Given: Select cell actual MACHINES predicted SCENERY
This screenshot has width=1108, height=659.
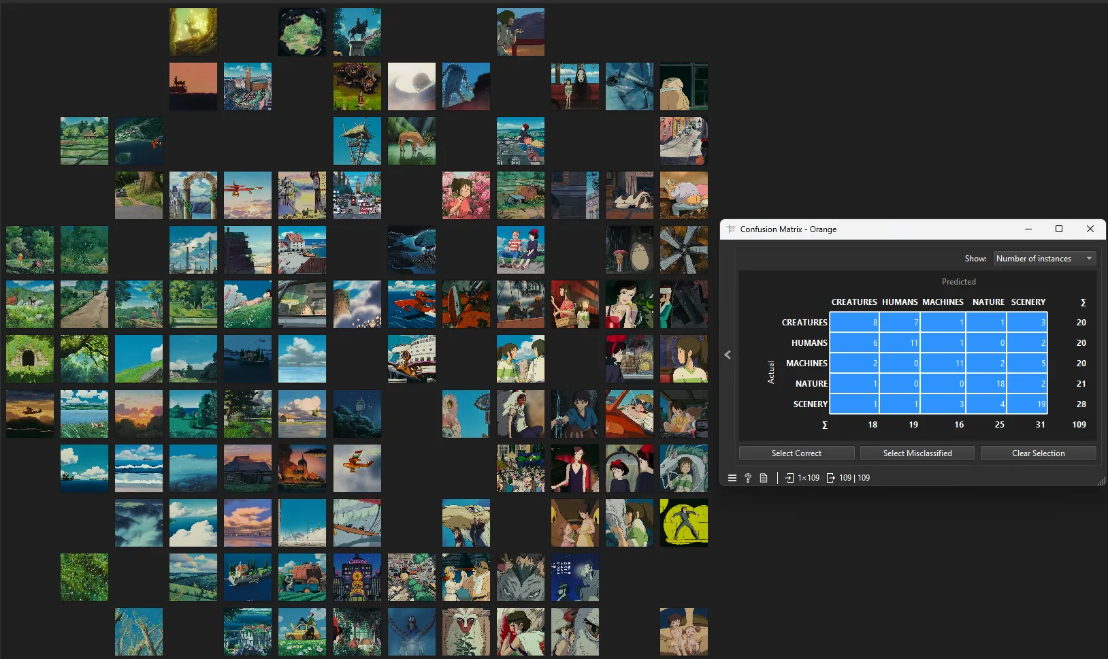Looking at the screenshot, I should pyautogui.click(x=1027, y=364).
